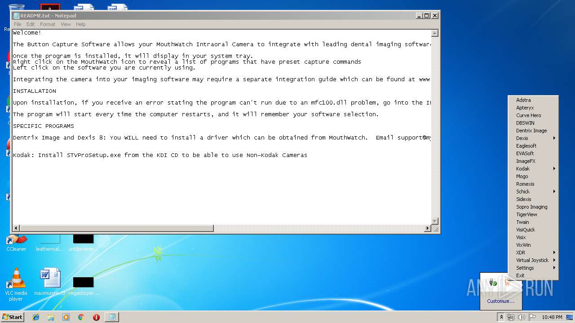Image resolution: width=575 pixels, height=323 pixels.
Task: Choose Sidexis from the menu
Action: point(533,199)
